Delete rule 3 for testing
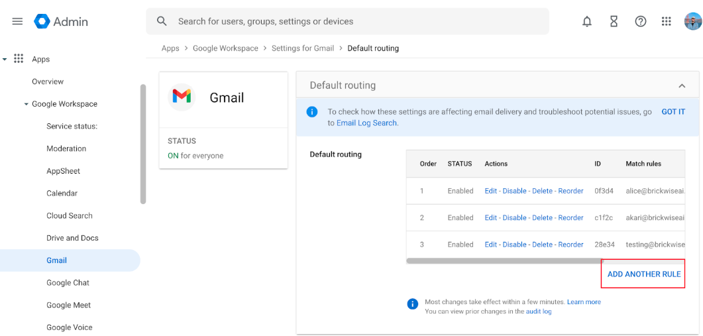 click(x=543, y=245)
